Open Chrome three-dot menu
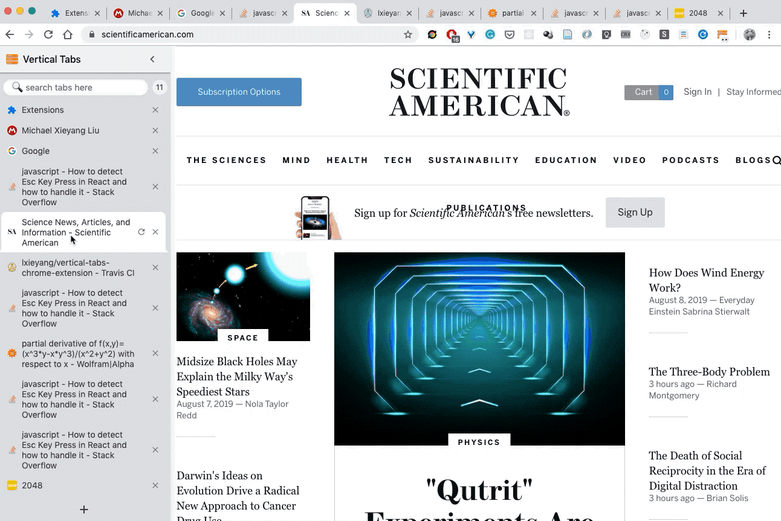The image size is (781, 521). 769,34
